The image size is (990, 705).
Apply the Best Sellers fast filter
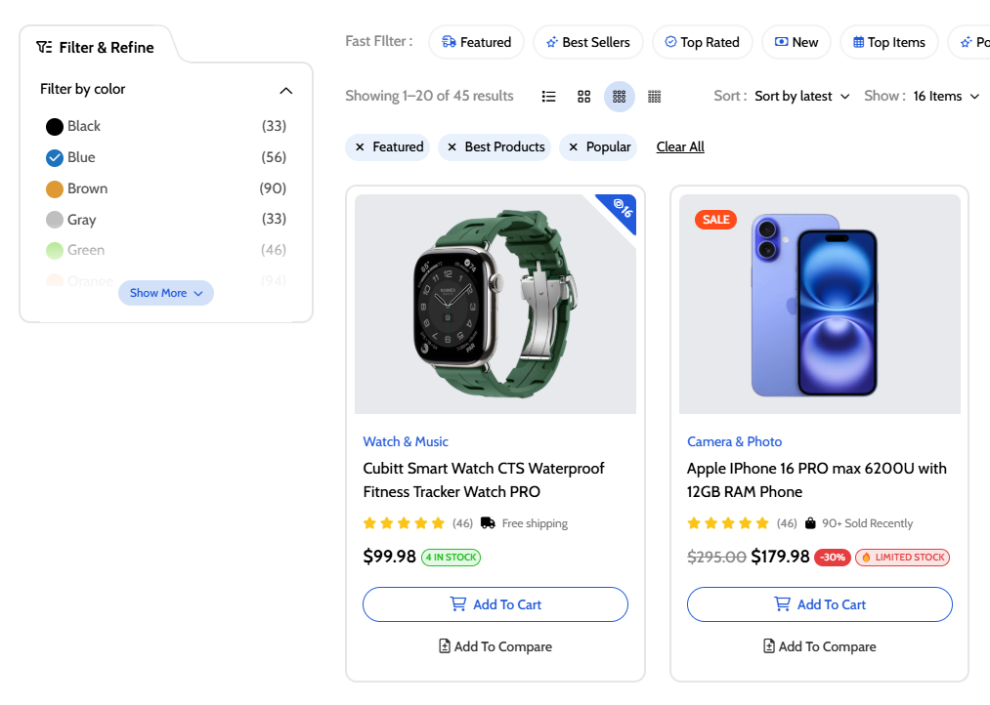[587, 43]
